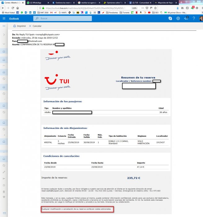Click the pencil icon in left rail
The height and width of the screenshot is (217, 203).
(4, 172)
